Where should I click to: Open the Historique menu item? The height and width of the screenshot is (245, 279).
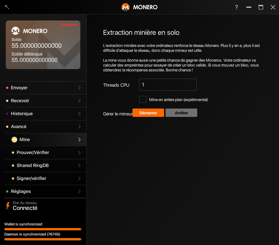click(x=45, y=114)
